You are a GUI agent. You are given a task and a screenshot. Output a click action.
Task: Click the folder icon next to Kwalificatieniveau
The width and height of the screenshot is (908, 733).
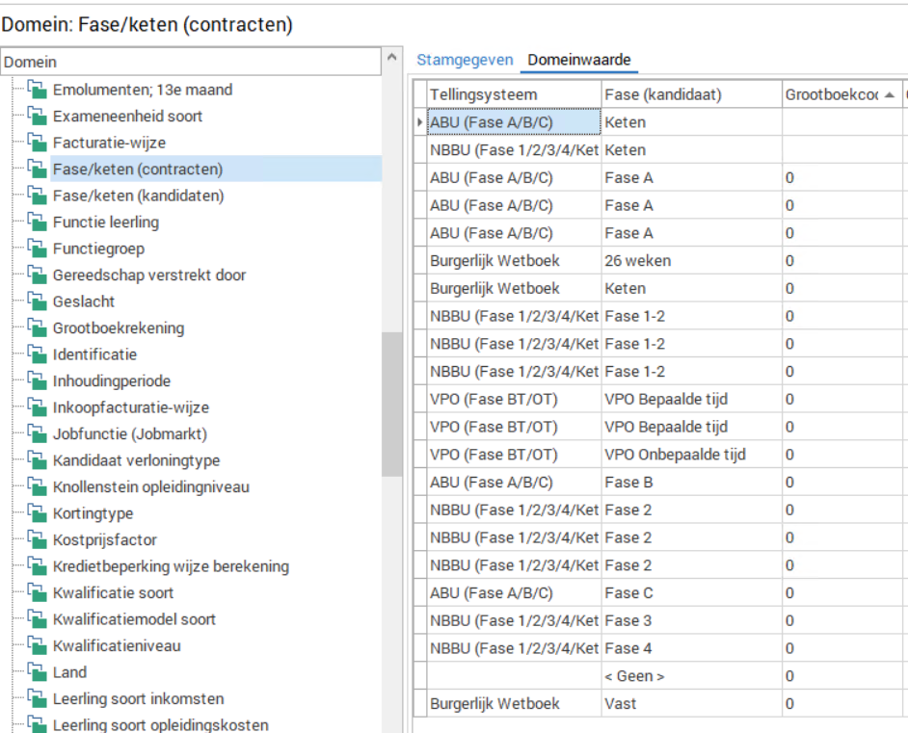(38, 646)
